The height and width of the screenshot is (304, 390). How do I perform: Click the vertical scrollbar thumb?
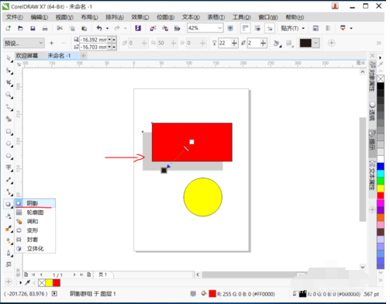362,169
